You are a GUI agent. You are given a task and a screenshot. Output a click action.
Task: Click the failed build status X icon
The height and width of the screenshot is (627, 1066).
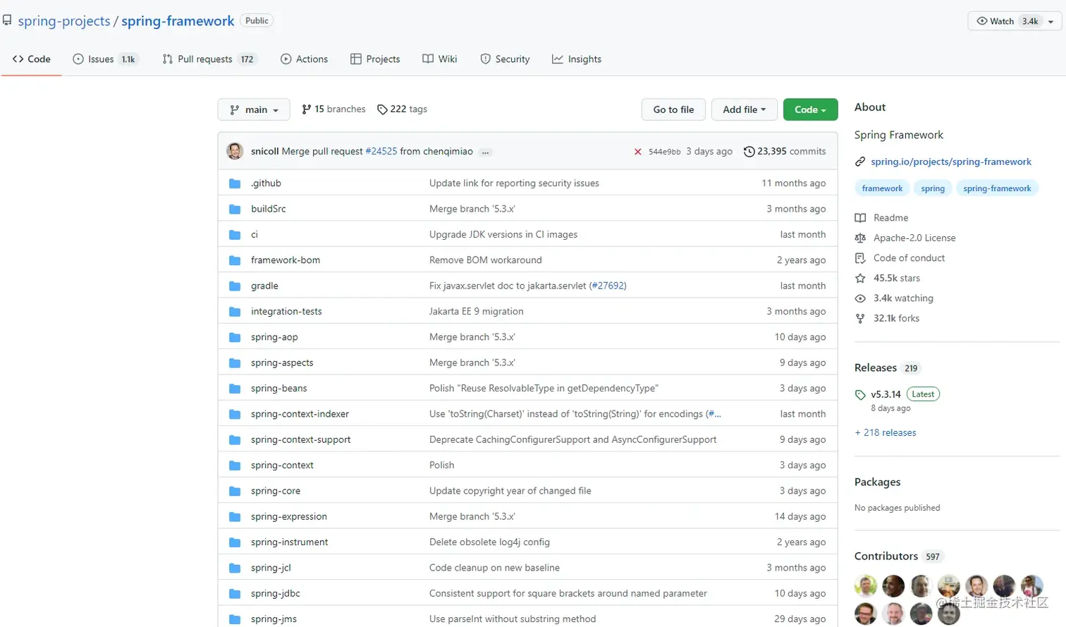pos(638,152)
